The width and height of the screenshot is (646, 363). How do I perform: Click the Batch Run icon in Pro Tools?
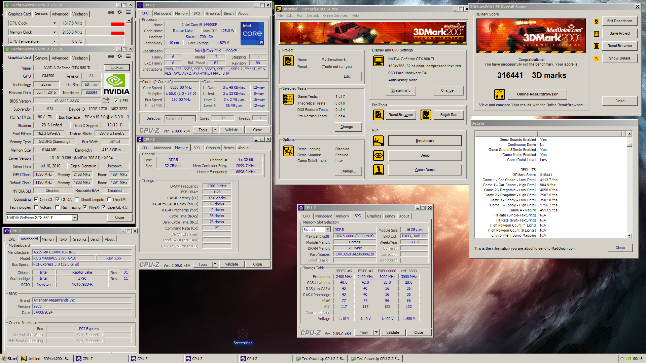[426, 115]
